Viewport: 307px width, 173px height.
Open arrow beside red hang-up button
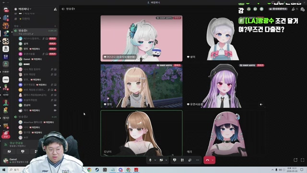[213, 160]
